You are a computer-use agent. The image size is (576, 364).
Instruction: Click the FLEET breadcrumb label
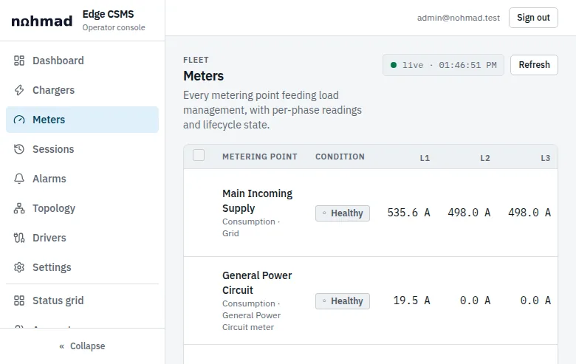pos(196,60)
